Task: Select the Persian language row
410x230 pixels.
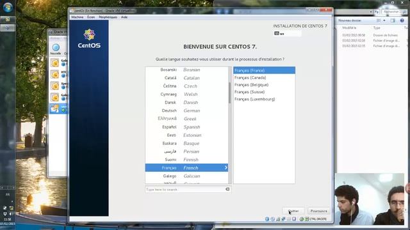Action: click(x=186, y=151)
